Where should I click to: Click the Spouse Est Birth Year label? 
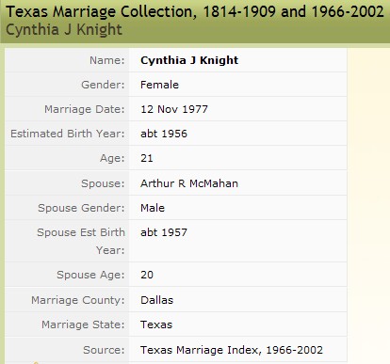click(x=81, y=241)
